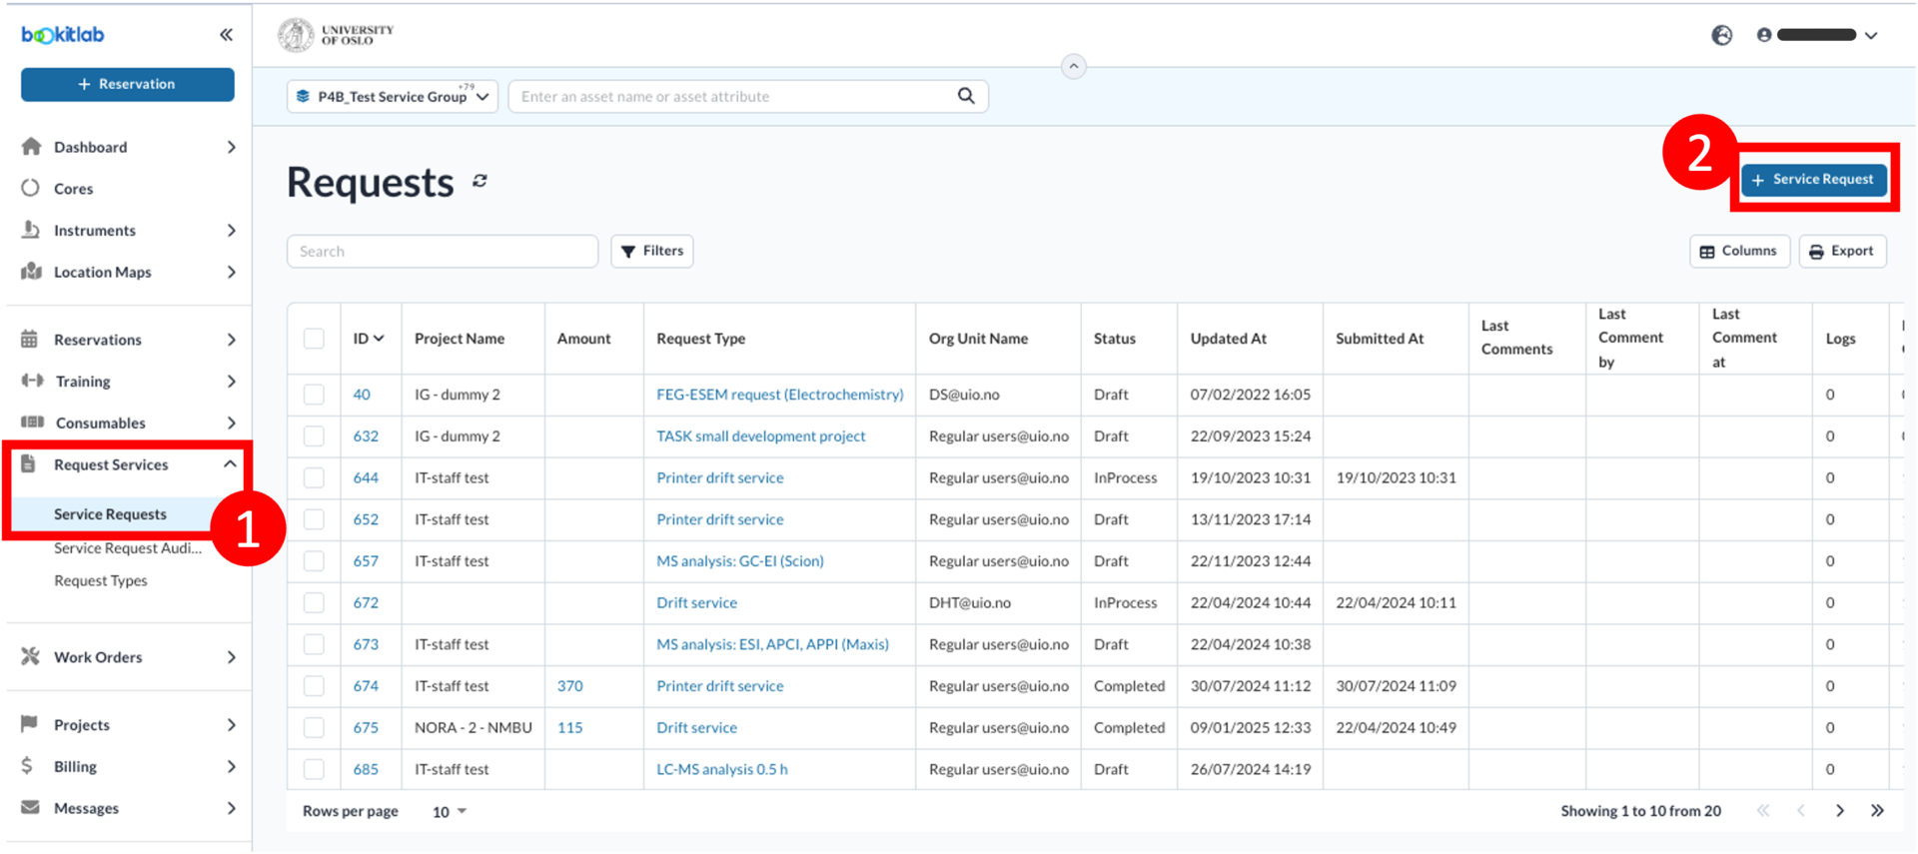
Task: Open the user account avatar icon
Action: tap(1764, 35)
